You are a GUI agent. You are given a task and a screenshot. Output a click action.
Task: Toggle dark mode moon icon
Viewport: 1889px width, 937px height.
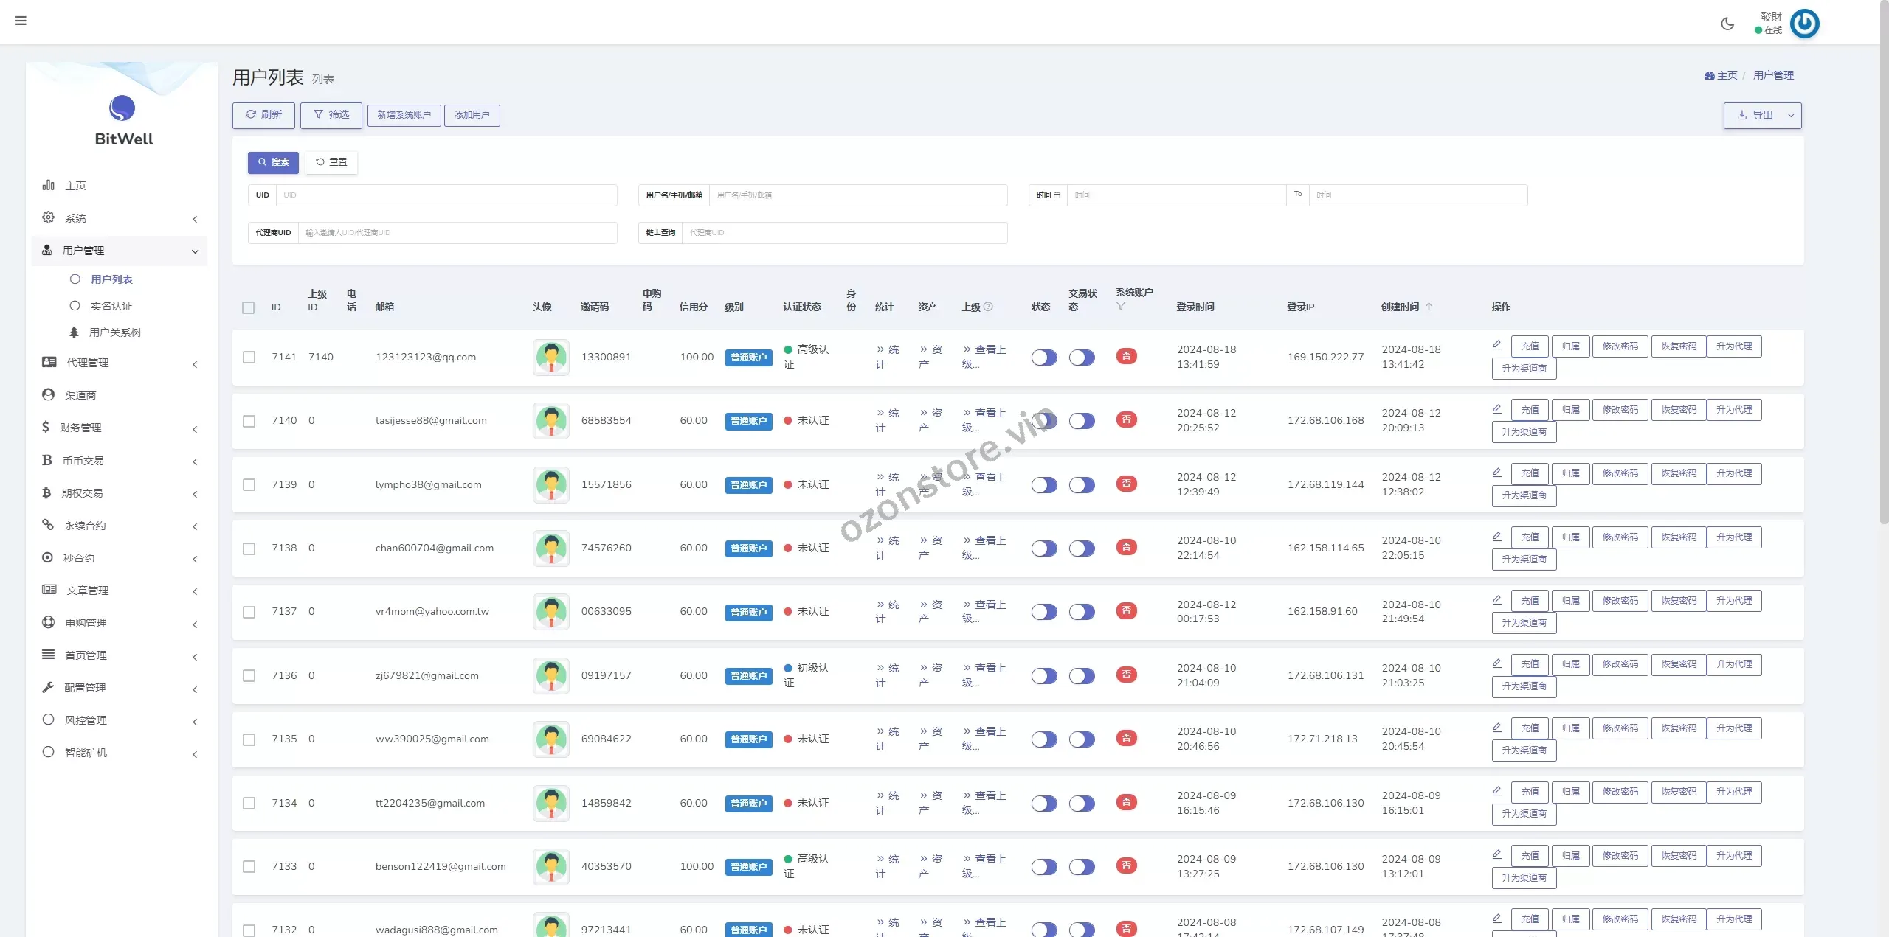coord(1727,24)
